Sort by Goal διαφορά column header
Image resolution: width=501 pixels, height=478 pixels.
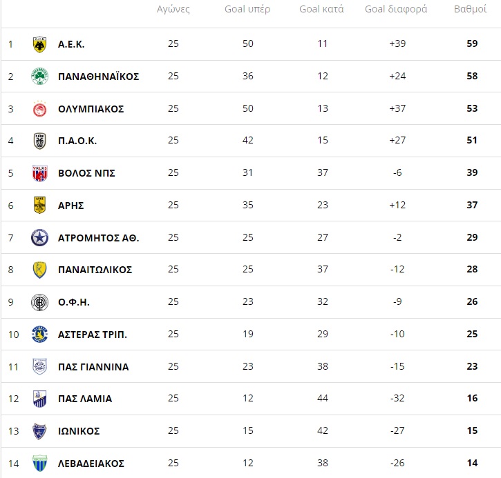point(396,9)
